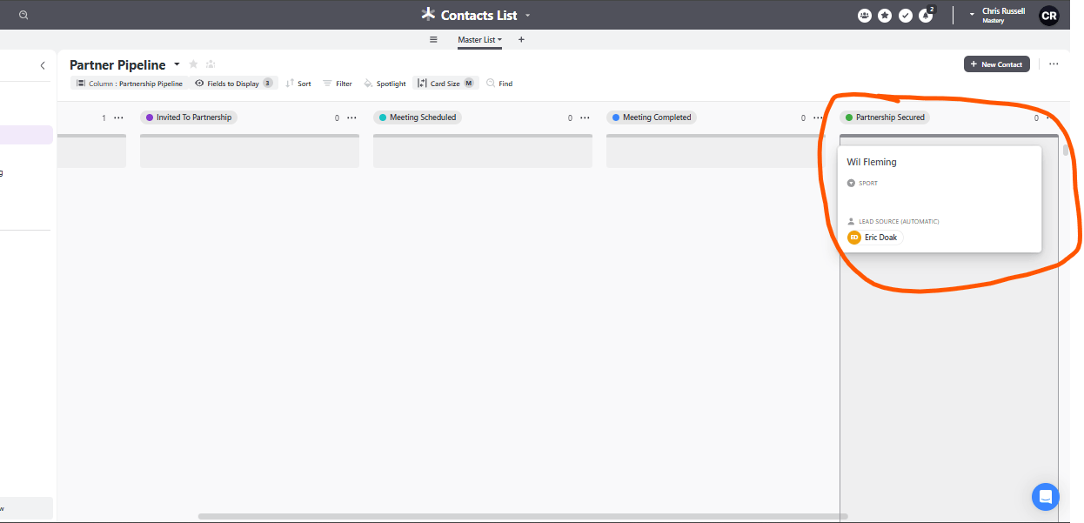This screenshot has height=523, width=1084.
Task: Change Column : Partnership Pipeline setting
Action: (129, 84)
